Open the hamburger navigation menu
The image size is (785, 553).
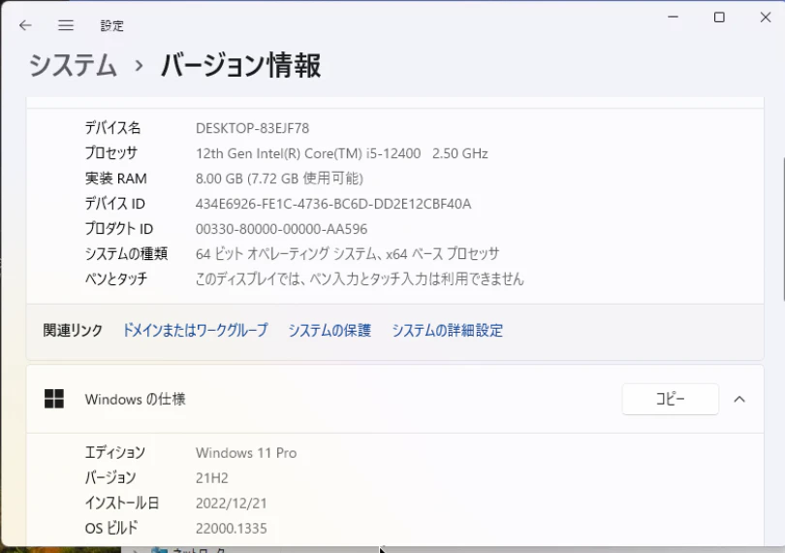[x=66, y=25]
